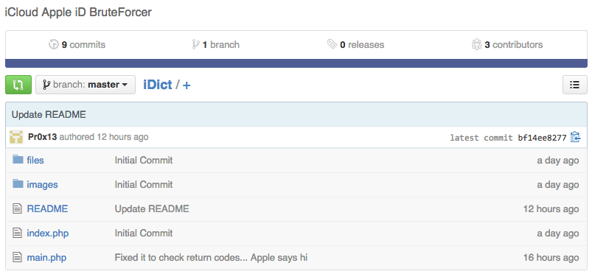Open Initial Commit message in images row
Image resolution: width=592 pixels, height=274 pixels.
click(144, 185)
